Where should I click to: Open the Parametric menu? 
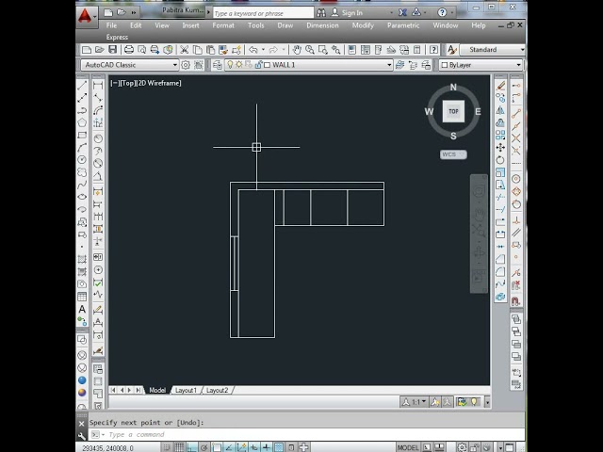point(403,25)
